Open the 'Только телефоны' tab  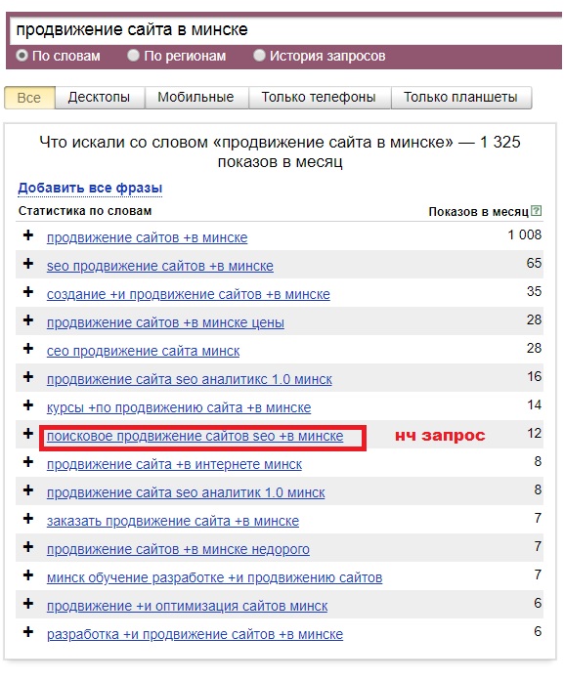pyautogui.click(x=319, y=97)
